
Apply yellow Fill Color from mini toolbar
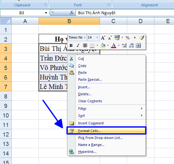103,46
